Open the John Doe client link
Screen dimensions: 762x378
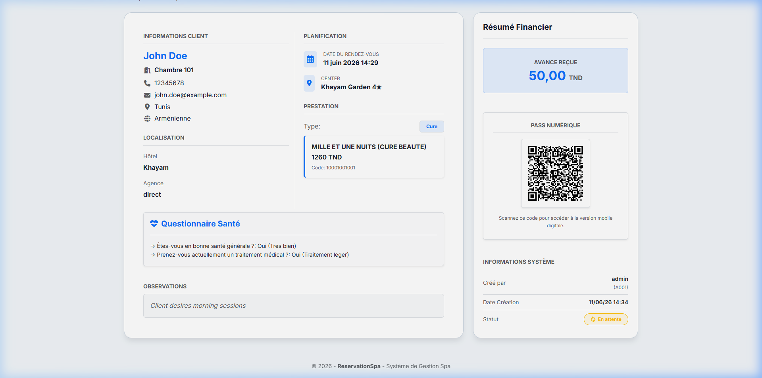point(165,56)
